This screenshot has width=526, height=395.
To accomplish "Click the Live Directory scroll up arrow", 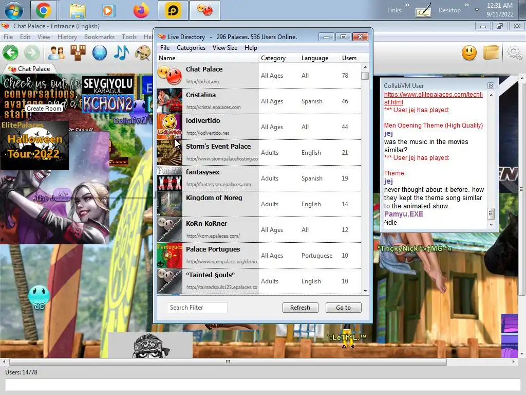I will tap(365, 67).
